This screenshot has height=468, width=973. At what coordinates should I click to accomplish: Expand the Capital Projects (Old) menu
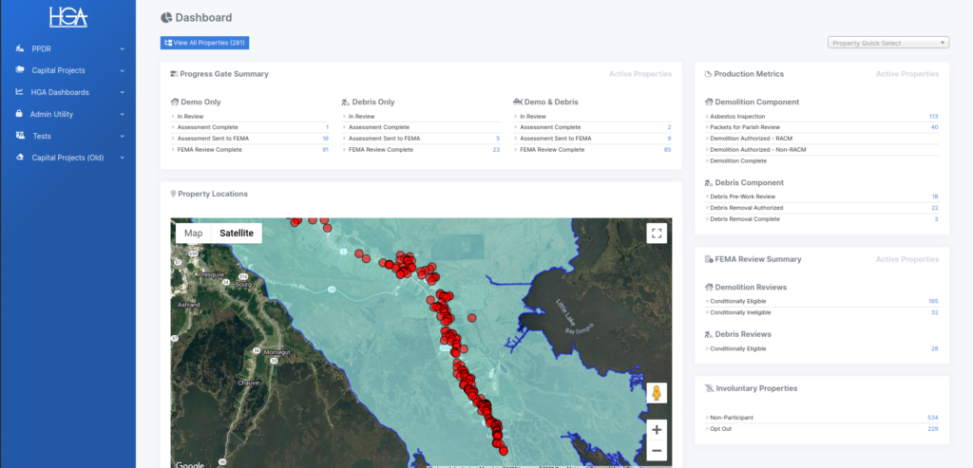point(123,158)
